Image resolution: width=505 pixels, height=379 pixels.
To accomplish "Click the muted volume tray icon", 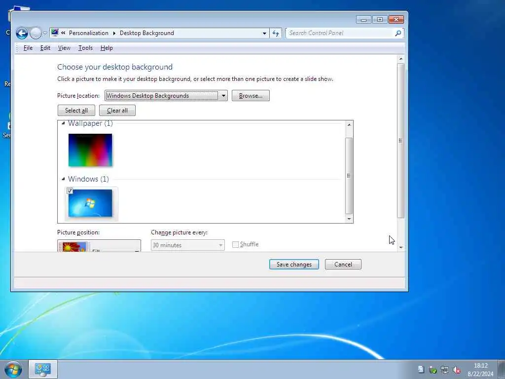I will [457, 370].
